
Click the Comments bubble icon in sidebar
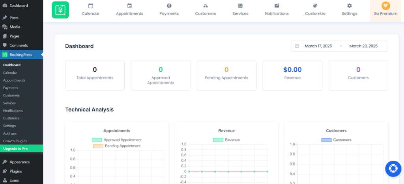point(5,46)
